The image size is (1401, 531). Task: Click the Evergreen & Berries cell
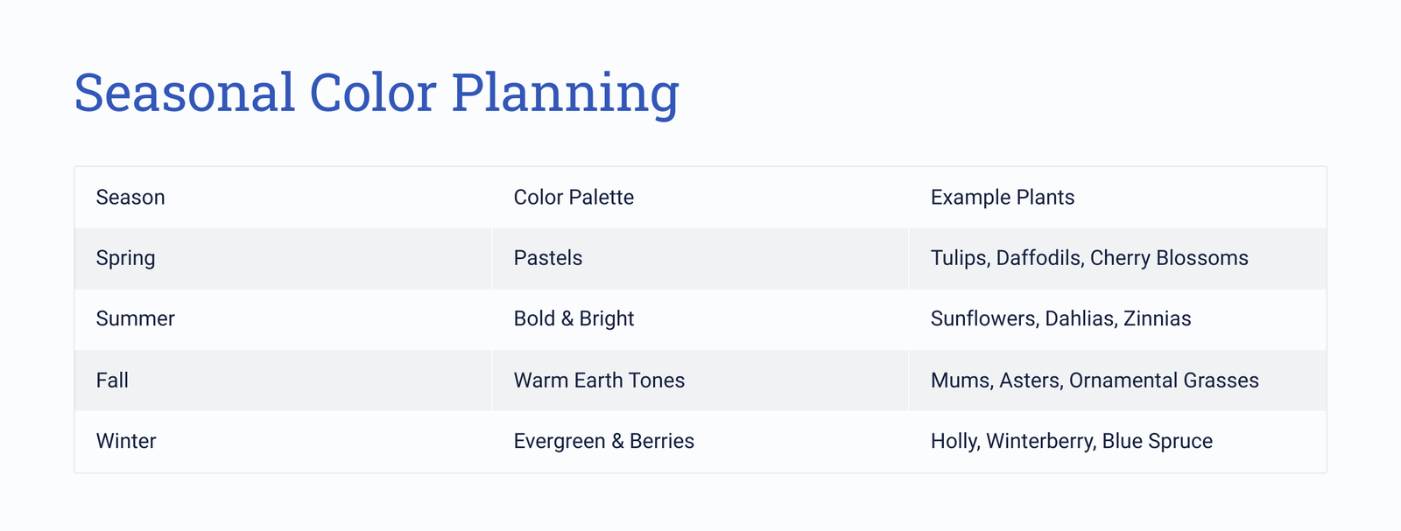point(700,442)
